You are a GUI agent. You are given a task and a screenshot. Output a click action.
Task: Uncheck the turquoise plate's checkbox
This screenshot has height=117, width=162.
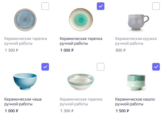pos(100,6)
